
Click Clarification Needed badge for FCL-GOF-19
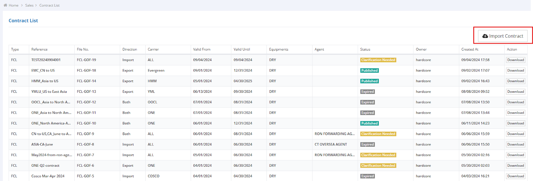[x=378, y=60]
